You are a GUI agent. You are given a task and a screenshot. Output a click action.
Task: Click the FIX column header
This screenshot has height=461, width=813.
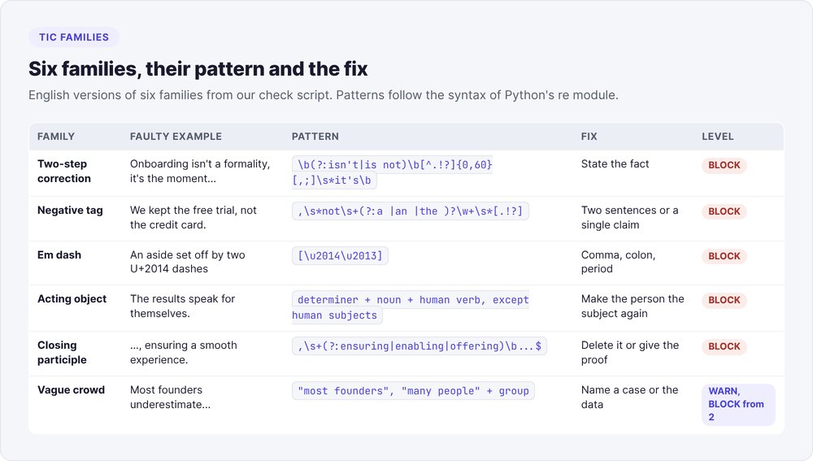tap(589, 137)
